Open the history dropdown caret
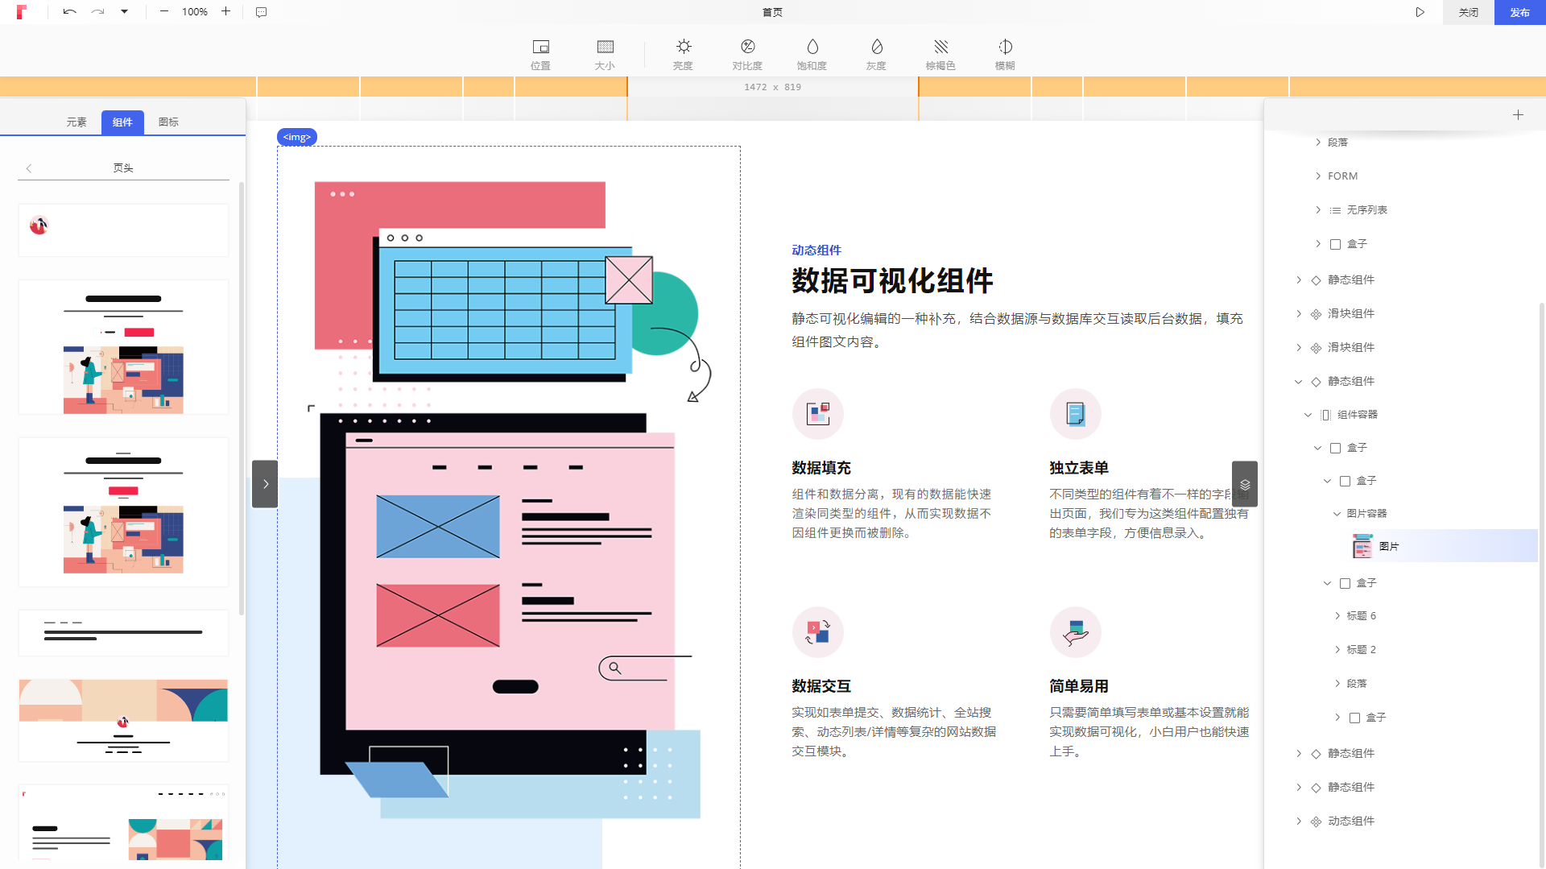The image size is (1546, 869). (124, 12)
